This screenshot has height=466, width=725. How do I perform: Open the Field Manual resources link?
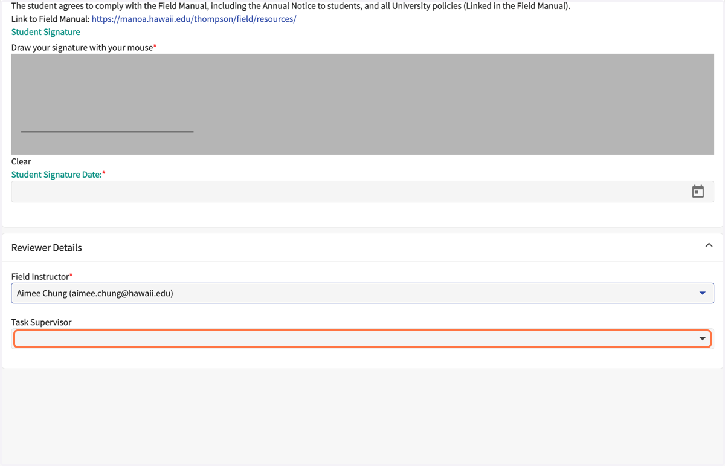pyautogui.click(x=194, y=19)
